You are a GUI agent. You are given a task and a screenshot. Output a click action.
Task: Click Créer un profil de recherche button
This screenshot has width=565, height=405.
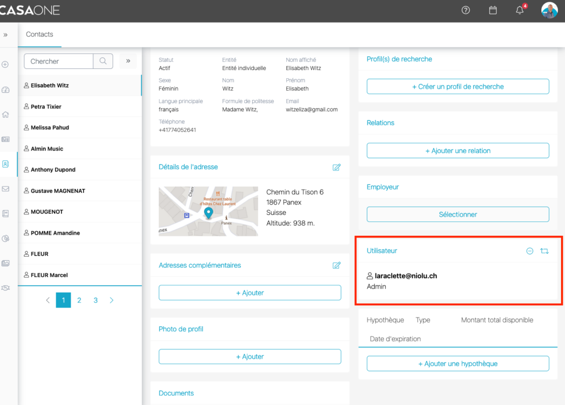(x=457, y=87)
